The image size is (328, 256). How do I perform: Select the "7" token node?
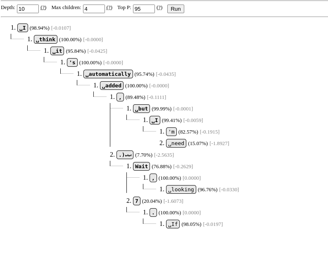pyautogui.click(x=137, y=201)
